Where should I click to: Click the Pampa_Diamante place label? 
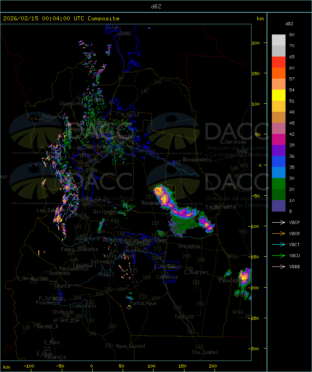[79, 249]
